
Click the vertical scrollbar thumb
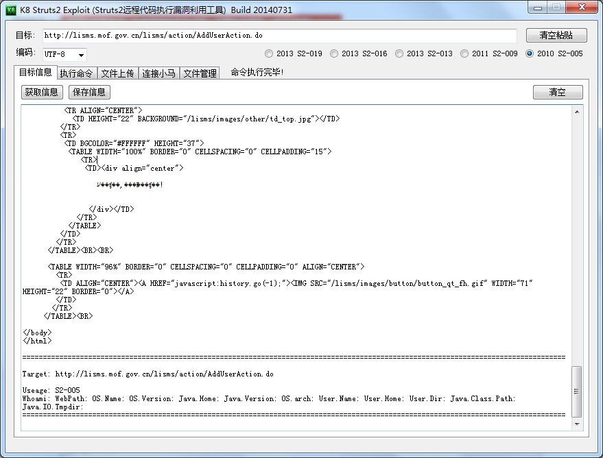(x=576, y=391)
